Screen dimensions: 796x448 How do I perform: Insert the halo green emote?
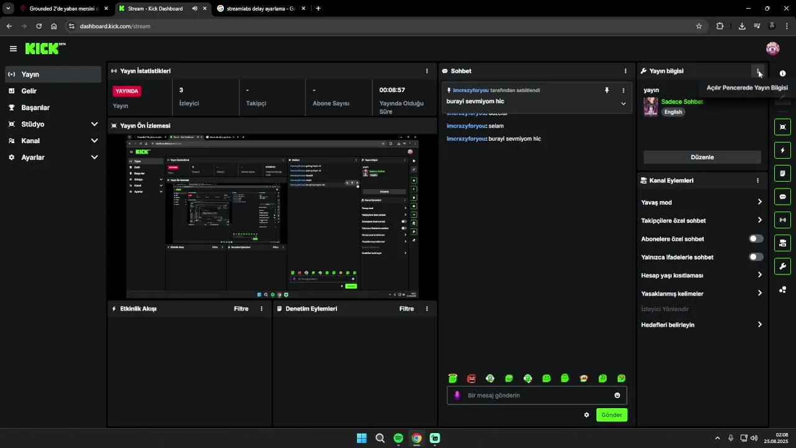coord(453,378)
